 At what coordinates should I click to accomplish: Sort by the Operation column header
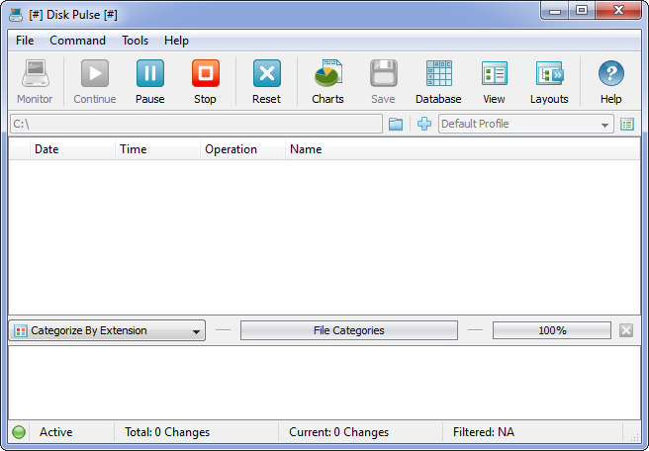tap(242, 149)
